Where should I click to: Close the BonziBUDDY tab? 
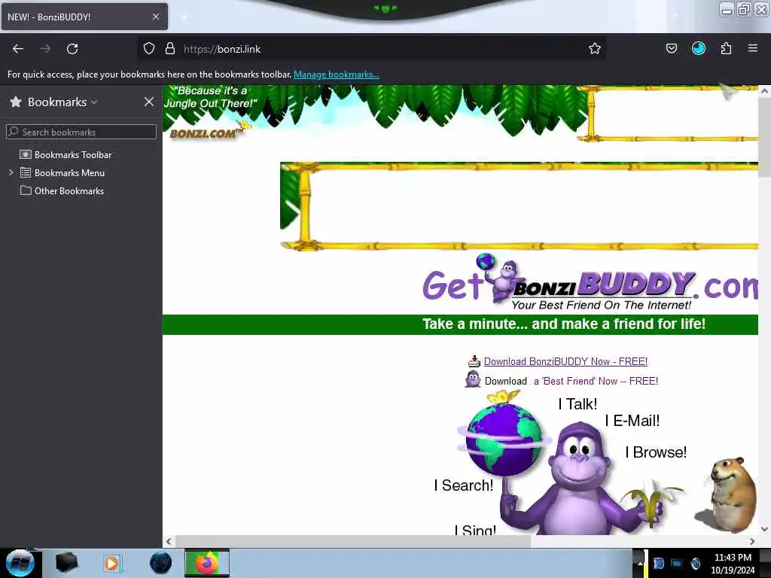(156, 17)
